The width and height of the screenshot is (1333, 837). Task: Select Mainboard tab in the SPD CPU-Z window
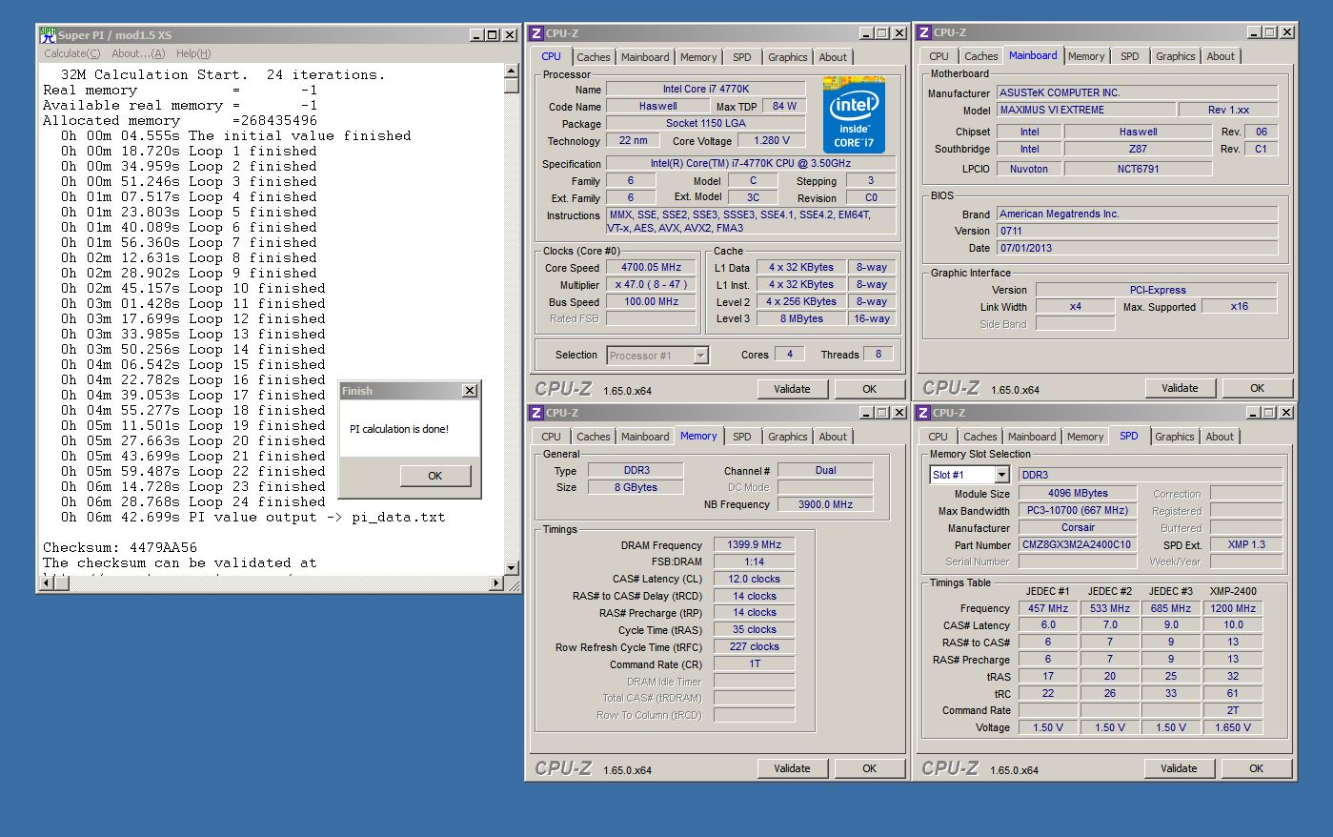click(1032, 437)
